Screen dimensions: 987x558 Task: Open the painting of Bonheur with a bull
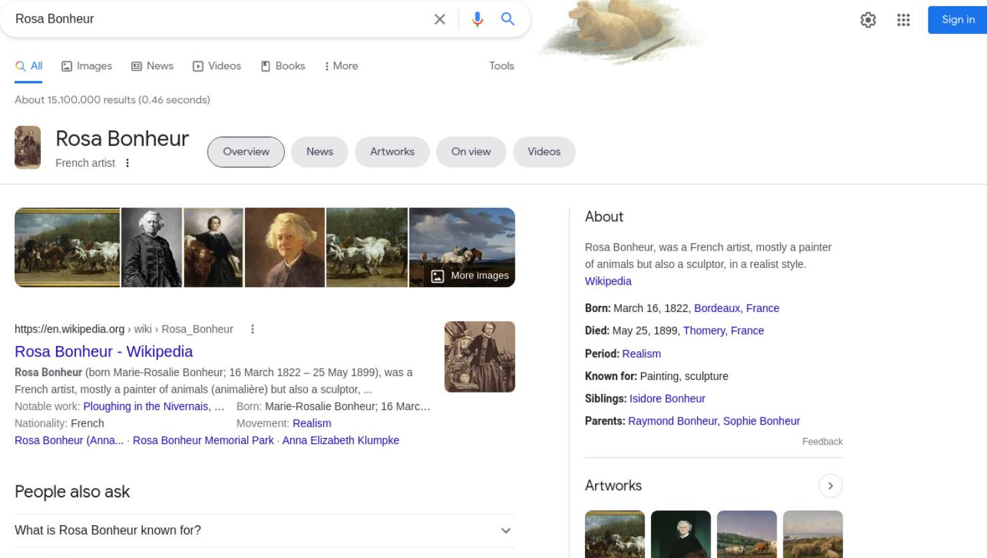pos(214,247)
